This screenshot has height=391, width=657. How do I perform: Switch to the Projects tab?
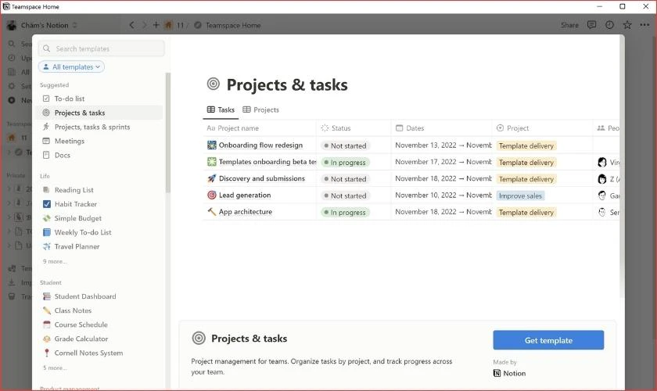click(x=261, y=109)
